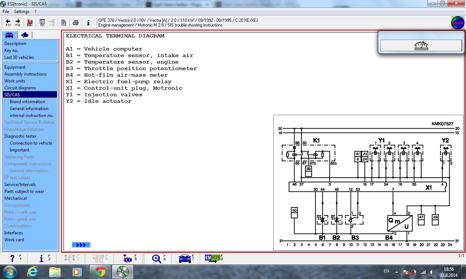466x279 pixels.
Task: Click the blue info icon in toolbar
Action: 88,23
